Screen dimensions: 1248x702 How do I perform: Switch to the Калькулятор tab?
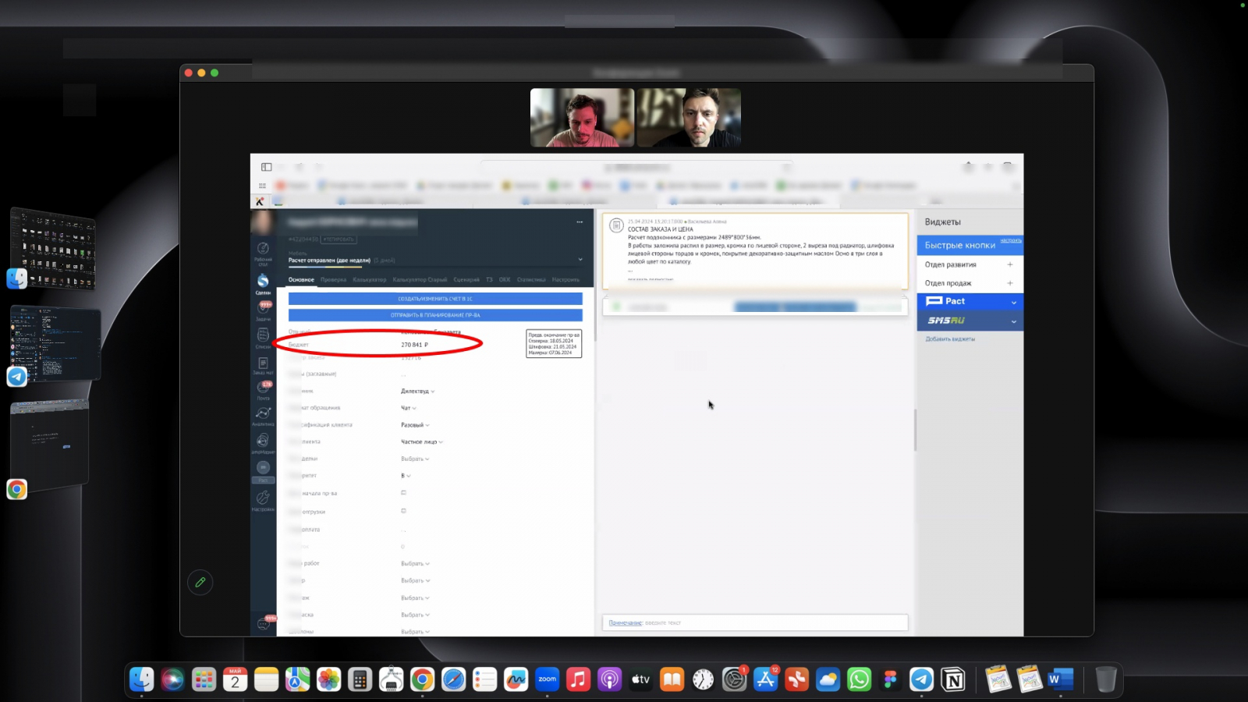click(369, 279)
